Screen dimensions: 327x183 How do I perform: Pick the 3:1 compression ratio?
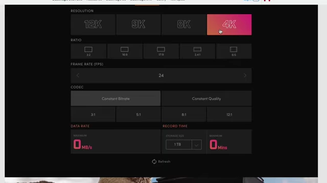[x=93, y=114]
